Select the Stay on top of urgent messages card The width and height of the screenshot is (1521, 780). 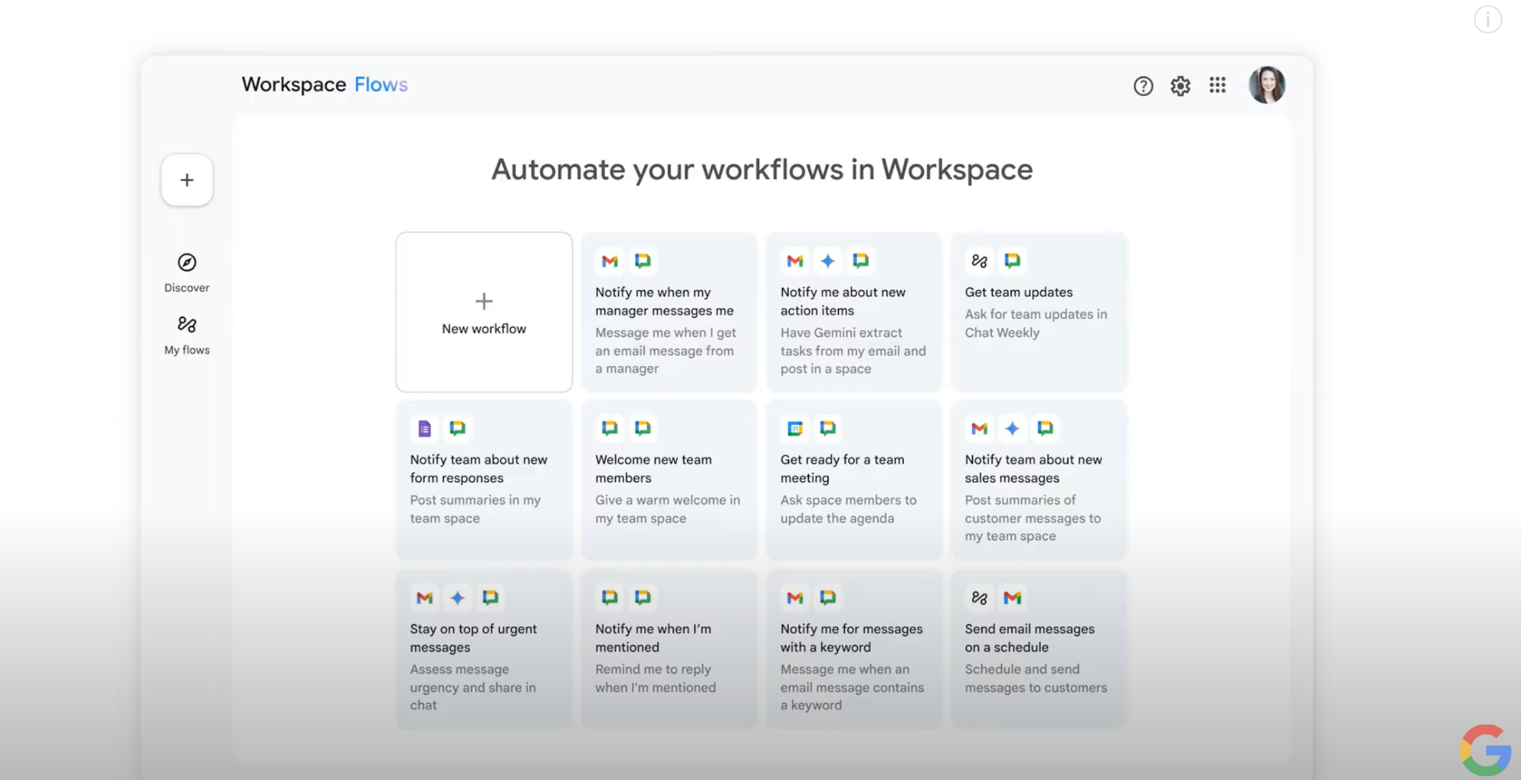tap(484, 648)
